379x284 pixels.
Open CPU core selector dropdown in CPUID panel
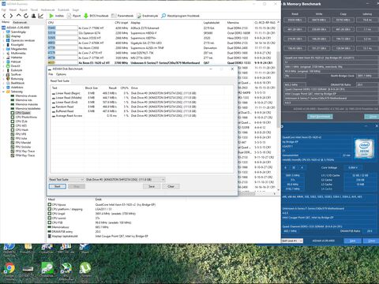[292, 241]
